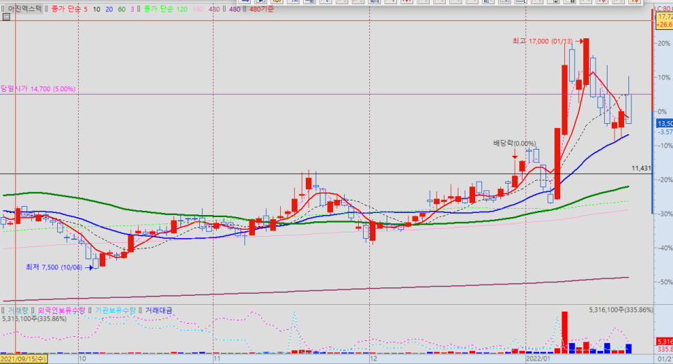This screenshot has width=673, height=364.
Task: Click the green 종가 단순 moving average label
Action: tap(158, 9)
